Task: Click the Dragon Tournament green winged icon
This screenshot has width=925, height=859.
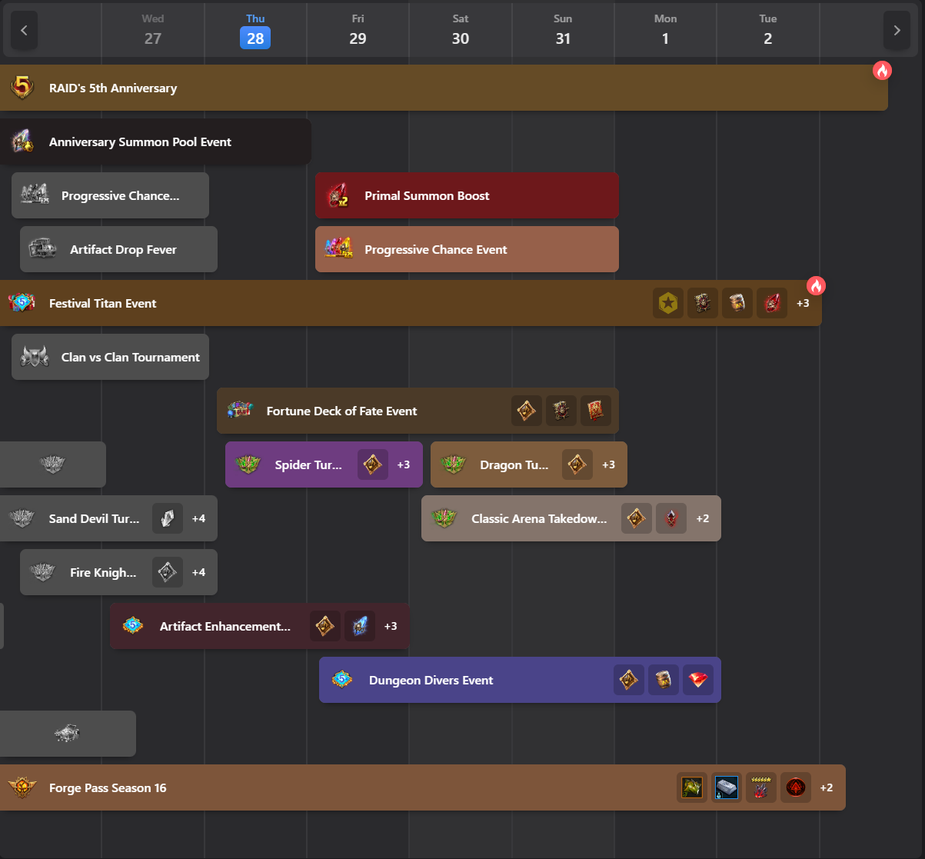Action: click(454, 464)
